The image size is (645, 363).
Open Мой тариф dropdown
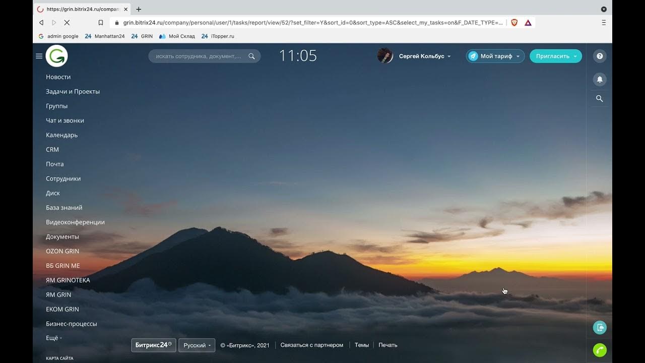495,56
